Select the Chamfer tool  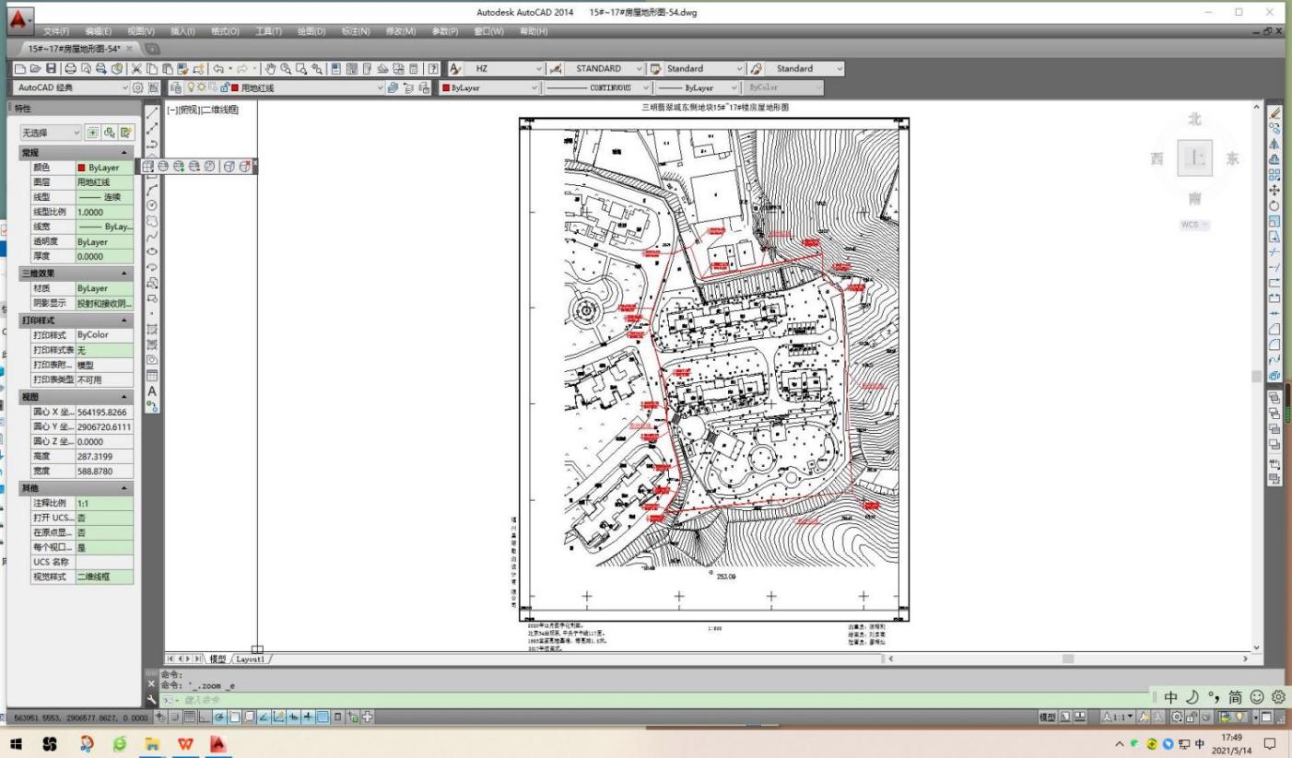click(x=1275, y=328)
